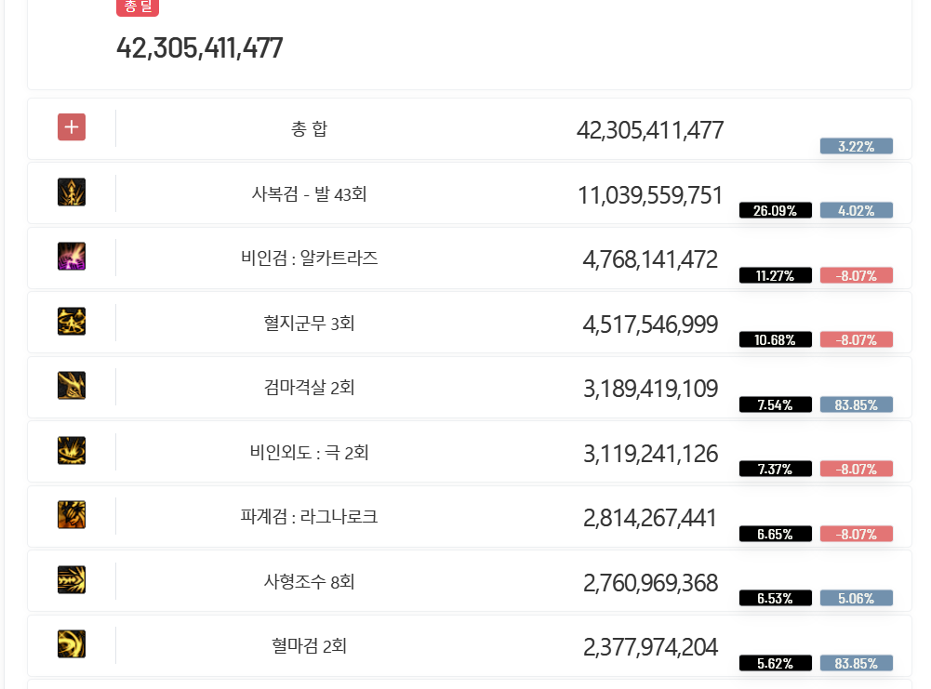Click the 혈마검 skill icon
This screenshot has height=689, width=931.
tap(72, 643)
